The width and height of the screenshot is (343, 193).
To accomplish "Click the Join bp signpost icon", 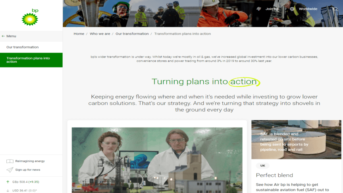I will 259,9.
